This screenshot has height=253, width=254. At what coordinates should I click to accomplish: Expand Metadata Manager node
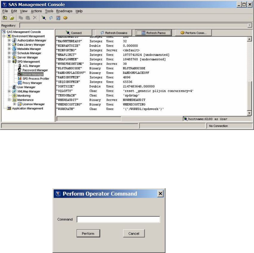[9, 49]
